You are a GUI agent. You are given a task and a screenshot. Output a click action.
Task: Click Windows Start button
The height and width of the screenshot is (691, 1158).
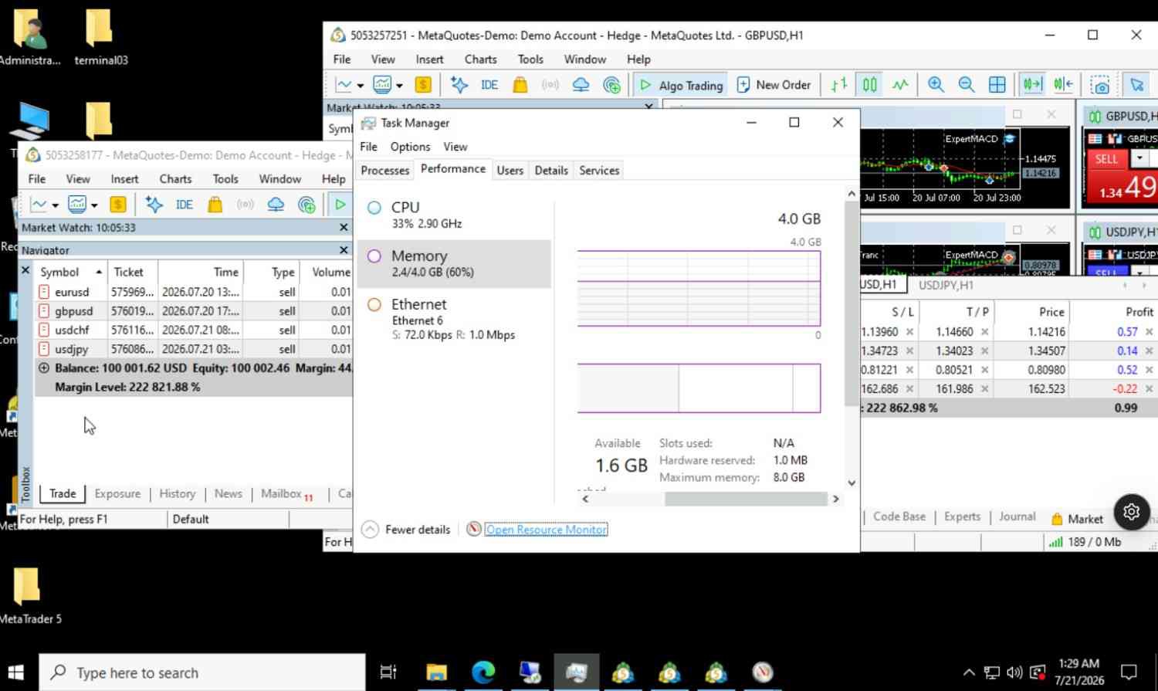[16, 672]
